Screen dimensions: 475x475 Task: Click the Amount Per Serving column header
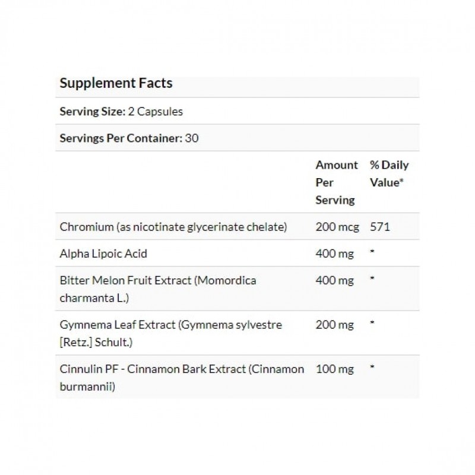coord(336,182)
